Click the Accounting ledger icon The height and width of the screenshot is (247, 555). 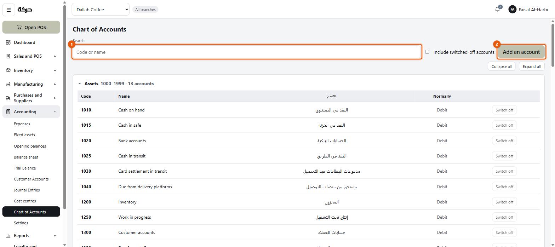tap(8, 112)
